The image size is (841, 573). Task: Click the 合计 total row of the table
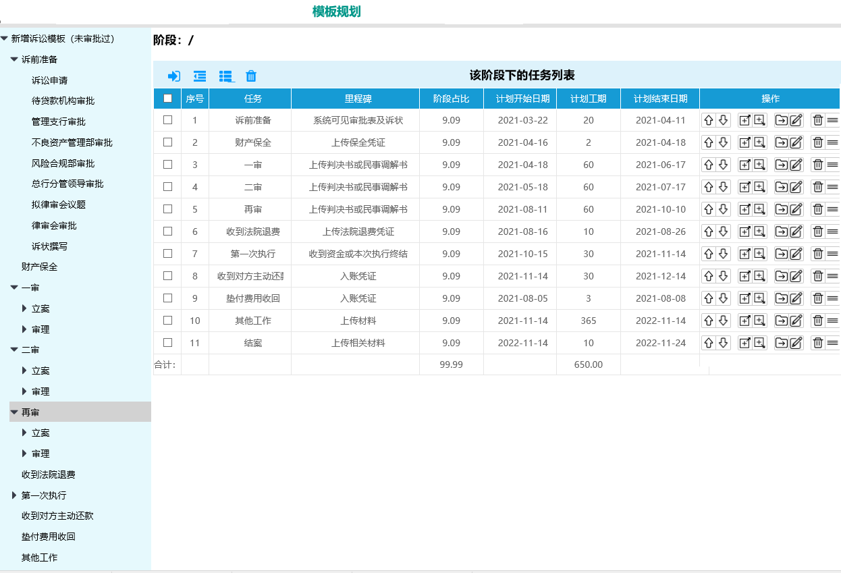pos(162,364)
